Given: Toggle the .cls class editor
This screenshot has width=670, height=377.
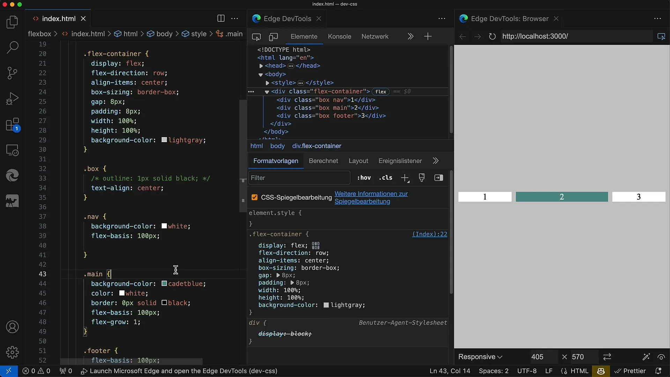Looking at the screenshot, I should click(386, 178).
